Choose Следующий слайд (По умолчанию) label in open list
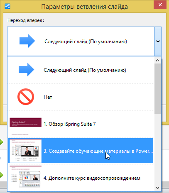The width and height of the screenshot is (169, 193). tap(85, 70)
